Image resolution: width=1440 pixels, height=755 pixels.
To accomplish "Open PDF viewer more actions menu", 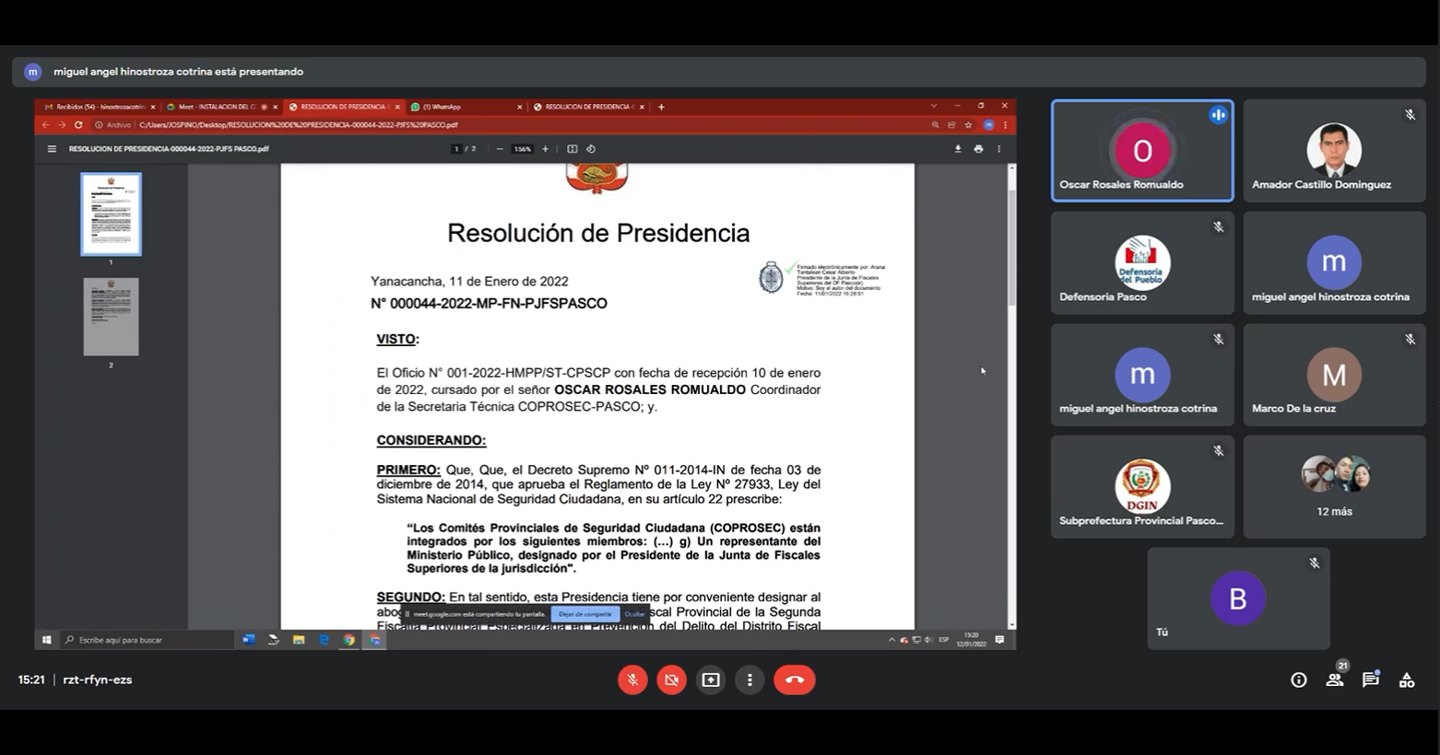I will coord(998,149).
